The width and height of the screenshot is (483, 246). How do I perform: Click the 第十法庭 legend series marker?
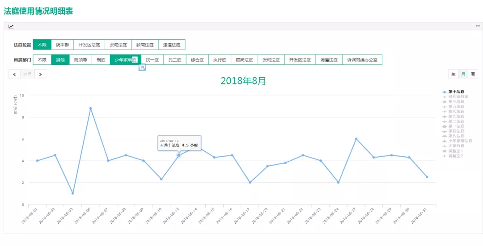[x=444, y=92]
